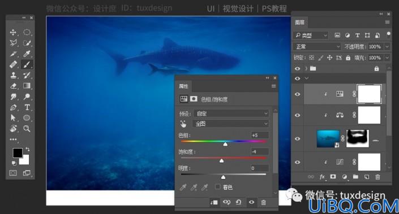399x214 pixels.
Task: Hide the locked group layer
Action: (297, 68)
